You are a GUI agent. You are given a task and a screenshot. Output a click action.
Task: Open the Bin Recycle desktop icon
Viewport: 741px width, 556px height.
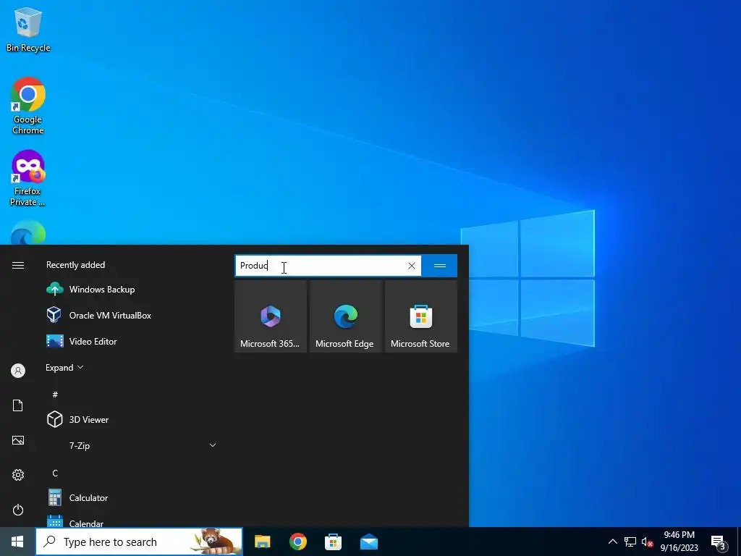(28, 29)
